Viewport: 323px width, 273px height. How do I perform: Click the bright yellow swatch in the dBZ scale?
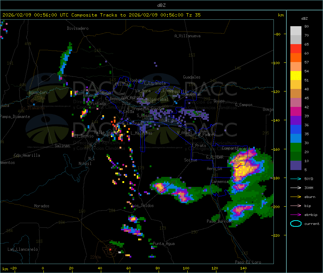coord(296,76)
